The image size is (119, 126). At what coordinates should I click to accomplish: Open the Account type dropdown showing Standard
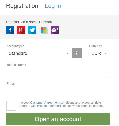coord(39,53)
